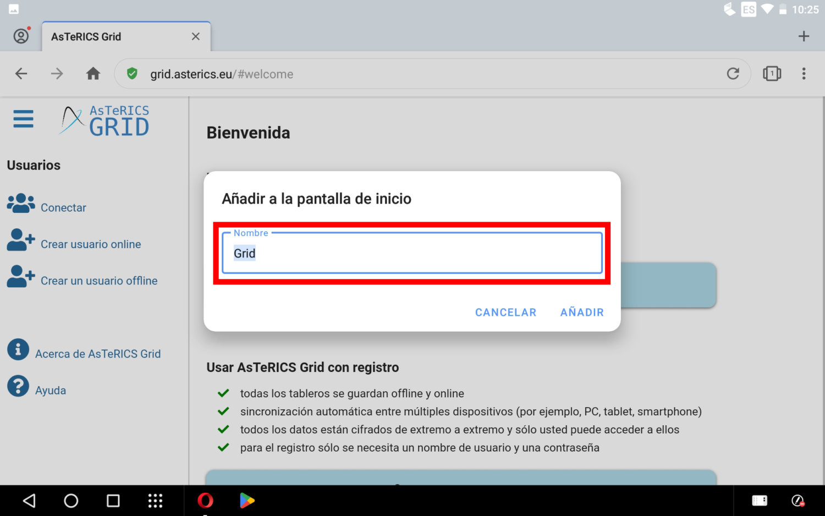Open the sidebar hamburger menu
Viewport: 825px width, 516px height.
pyautogui.click(x=23, y=119)
